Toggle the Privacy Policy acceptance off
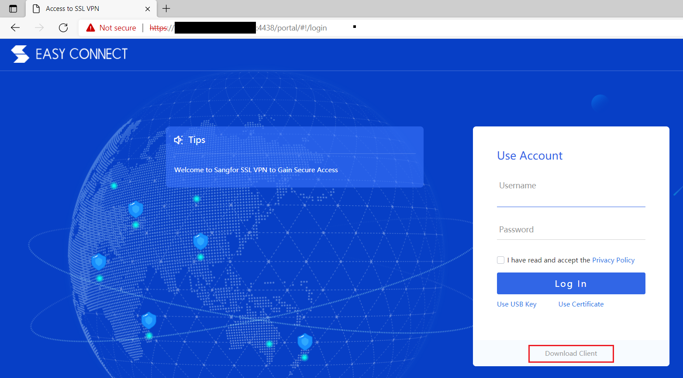 pos(500,260)
